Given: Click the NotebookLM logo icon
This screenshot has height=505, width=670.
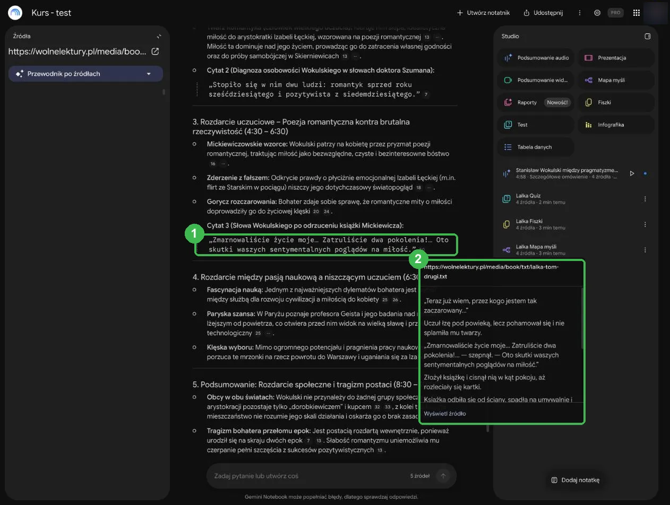Looking at the screenshot, I should pos(15,13).
